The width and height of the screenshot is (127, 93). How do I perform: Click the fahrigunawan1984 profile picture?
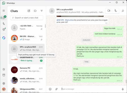[14, 90]
